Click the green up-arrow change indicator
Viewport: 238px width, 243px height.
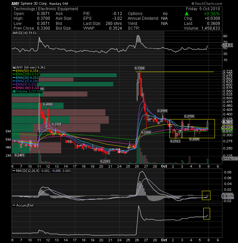(x=187, y=14)
